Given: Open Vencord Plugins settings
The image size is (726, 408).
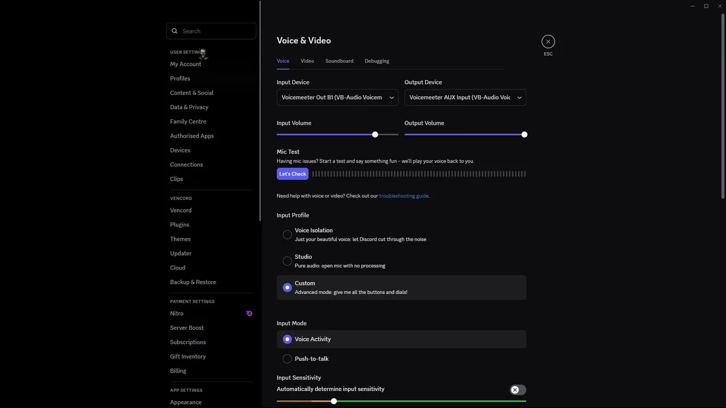Looking at the screenshot, I should (180, 225).
